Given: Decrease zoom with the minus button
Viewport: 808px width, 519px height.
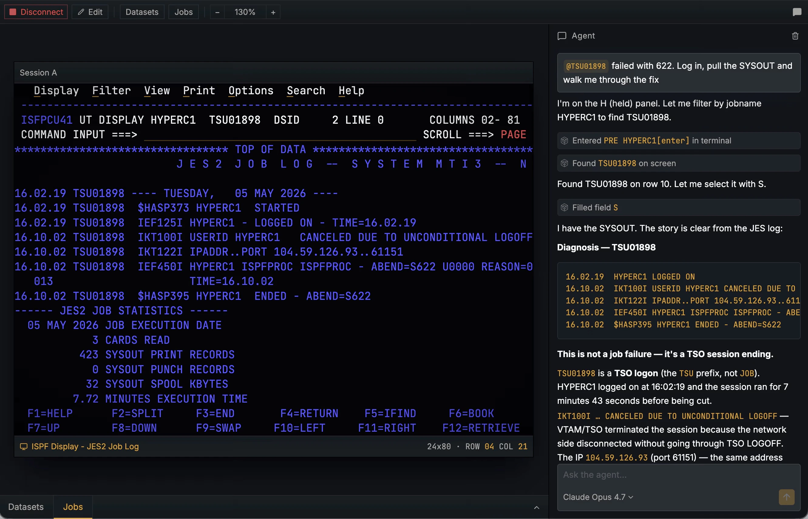Looking at the screenshot, I should click(217, 12).
